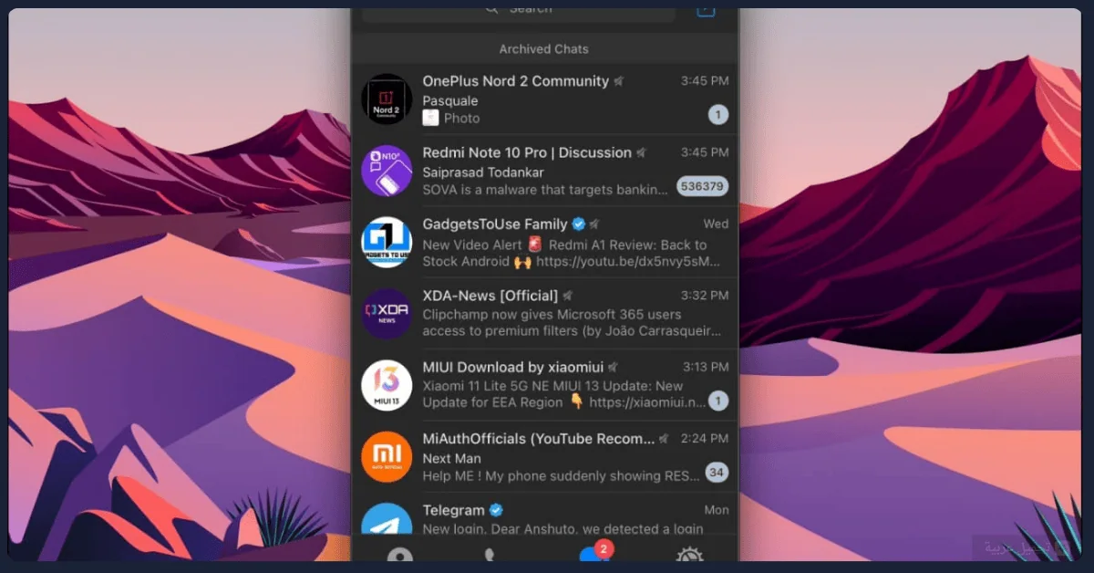Click OnePlus Nord 2 Community avatar
1094x573 pixels.
(387, 99)
